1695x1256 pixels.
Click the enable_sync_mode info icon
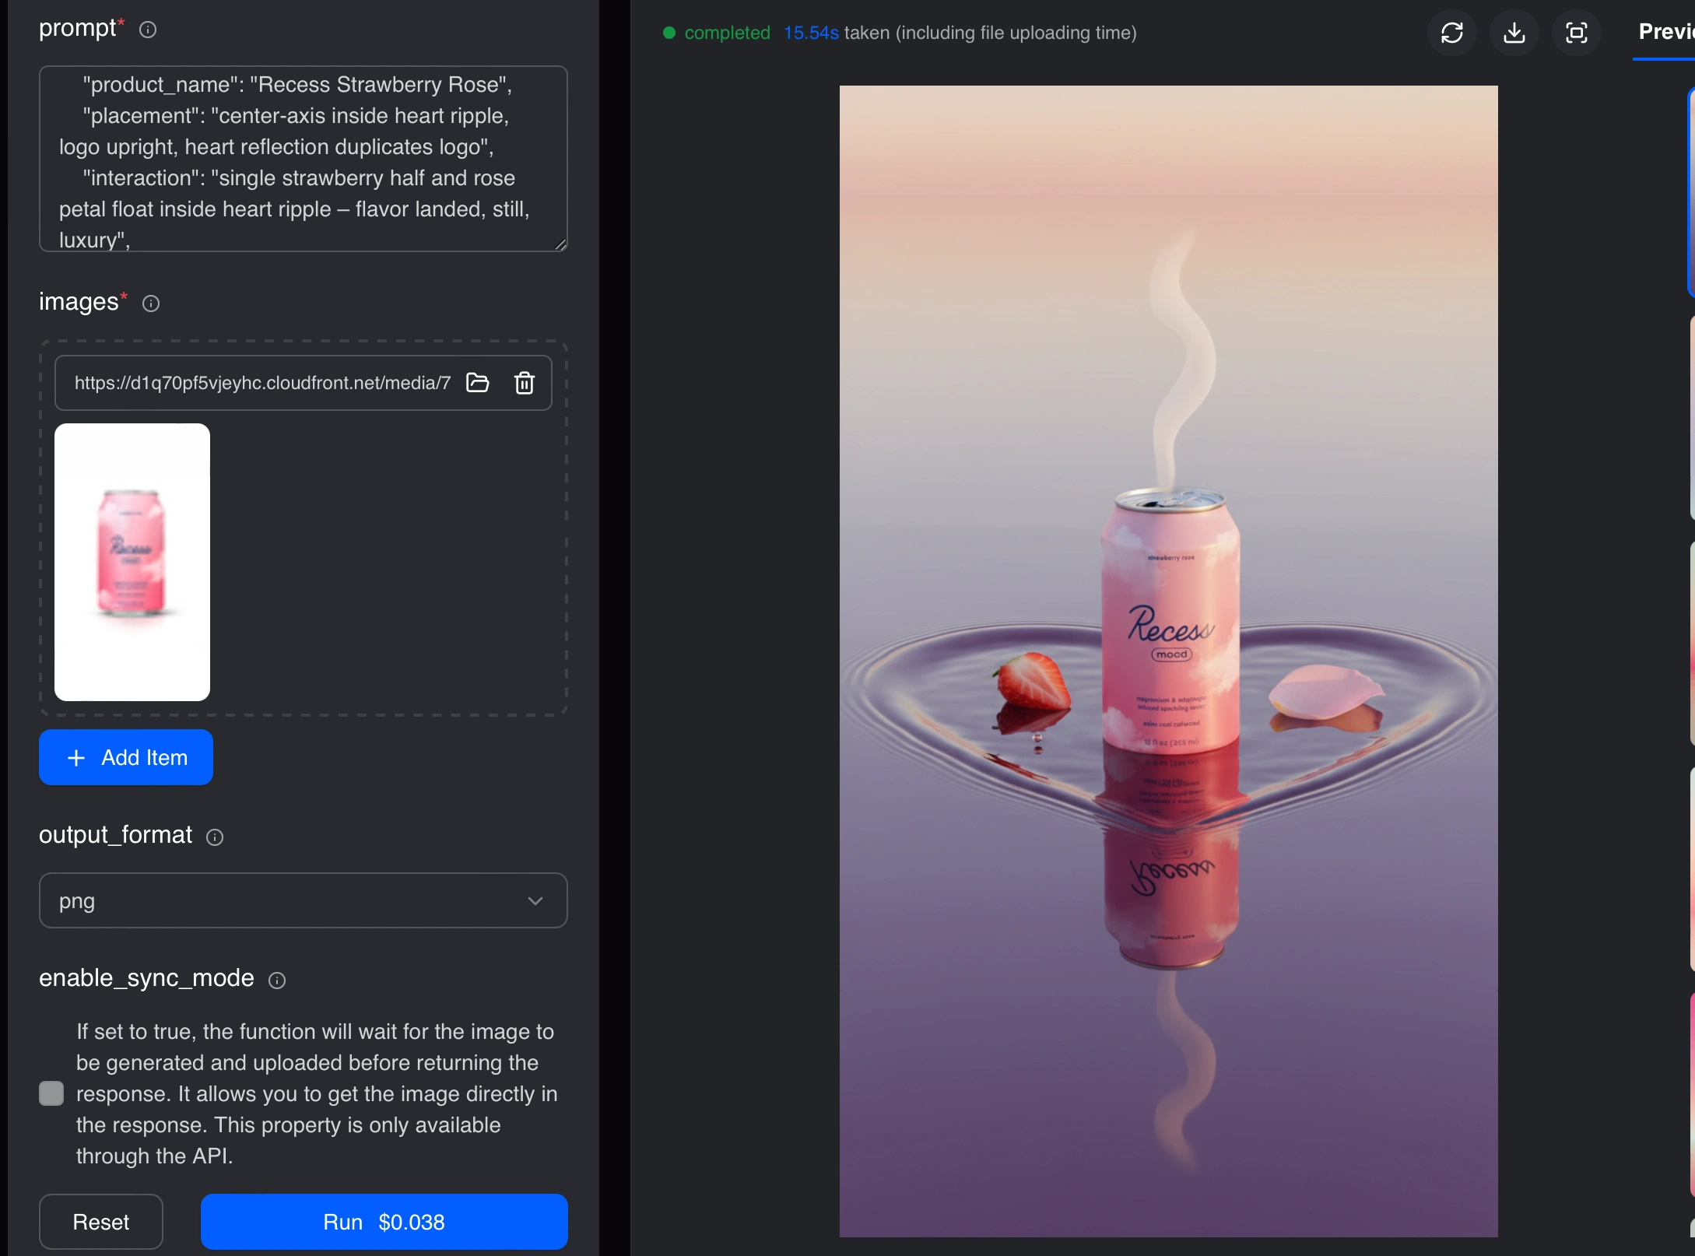click(x=277, y=980)
